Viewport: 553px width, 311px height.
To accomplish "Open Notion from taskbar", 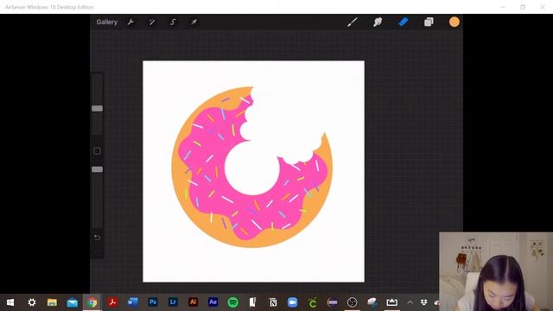I will pyautogui.click(x=273, y=302).
